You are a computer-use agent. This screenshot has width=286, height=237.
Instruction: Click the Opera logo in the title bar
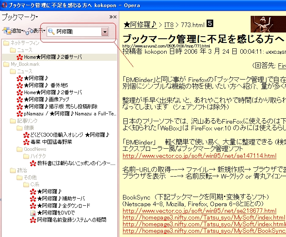(5, 5)
